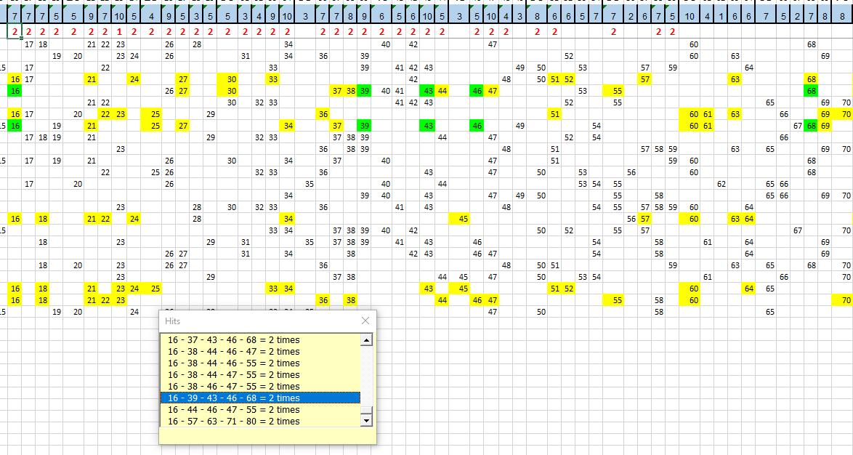Viewport: 853px width, 455px height.
Task: Select hit 16 - 57 - 63 - 71 - 80
Action: tap(233, 422)
